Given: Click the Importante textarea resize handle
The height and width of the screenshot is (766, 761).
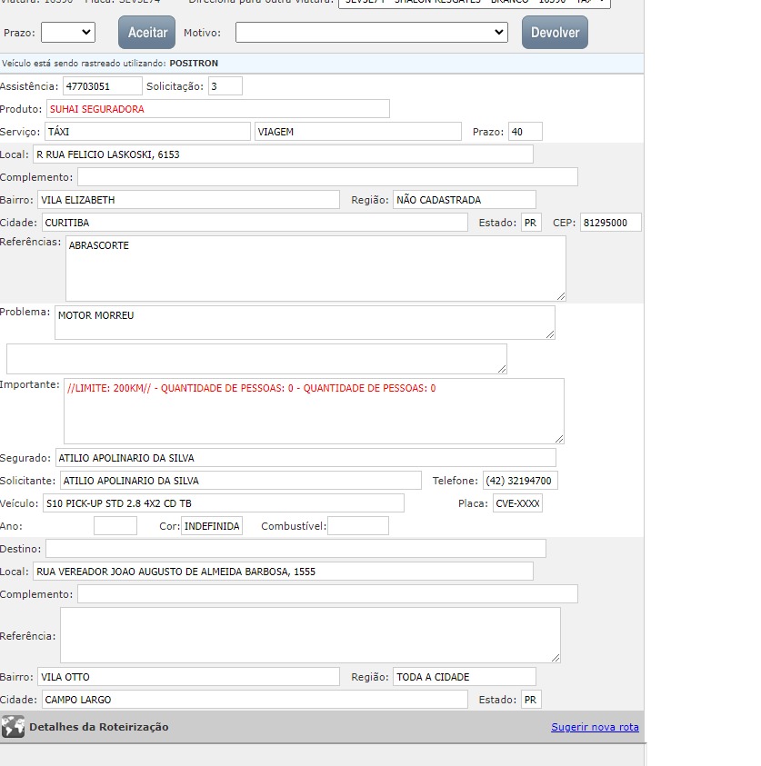Looking at the screenshot, I should click(x=559, y=439).
